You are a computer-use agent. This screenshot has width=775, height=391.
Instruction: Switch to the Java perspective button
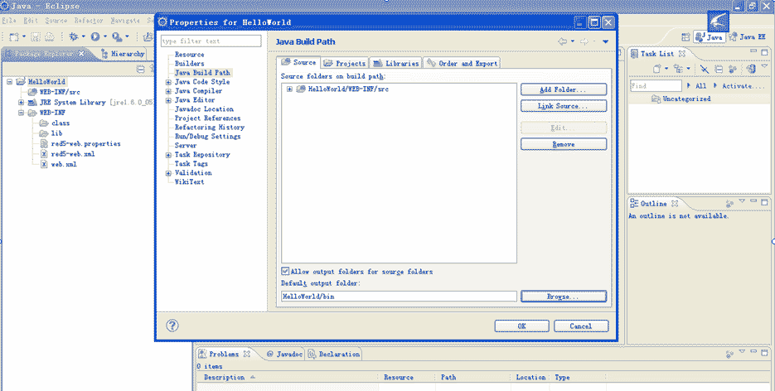click(709, 37)
